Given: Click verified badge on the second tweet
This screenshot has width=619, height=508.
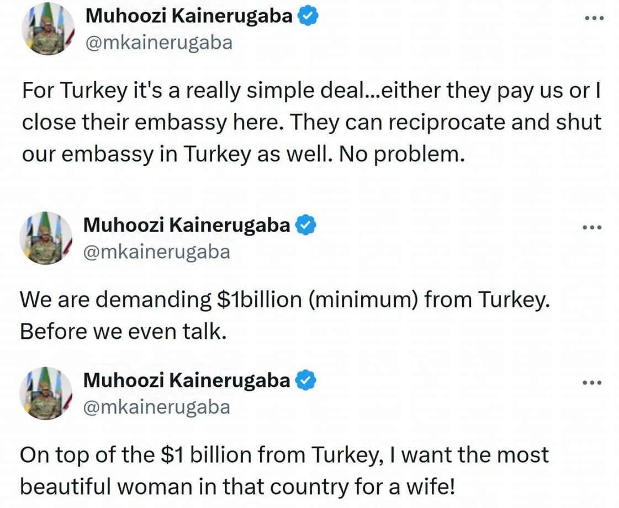Looking at the screenshot, I should coord(306,225).
